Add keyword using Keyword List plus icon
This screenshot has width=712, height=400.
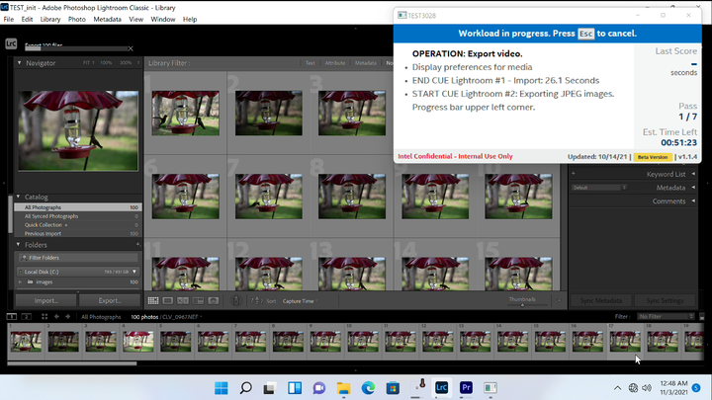tap(574, 174)
